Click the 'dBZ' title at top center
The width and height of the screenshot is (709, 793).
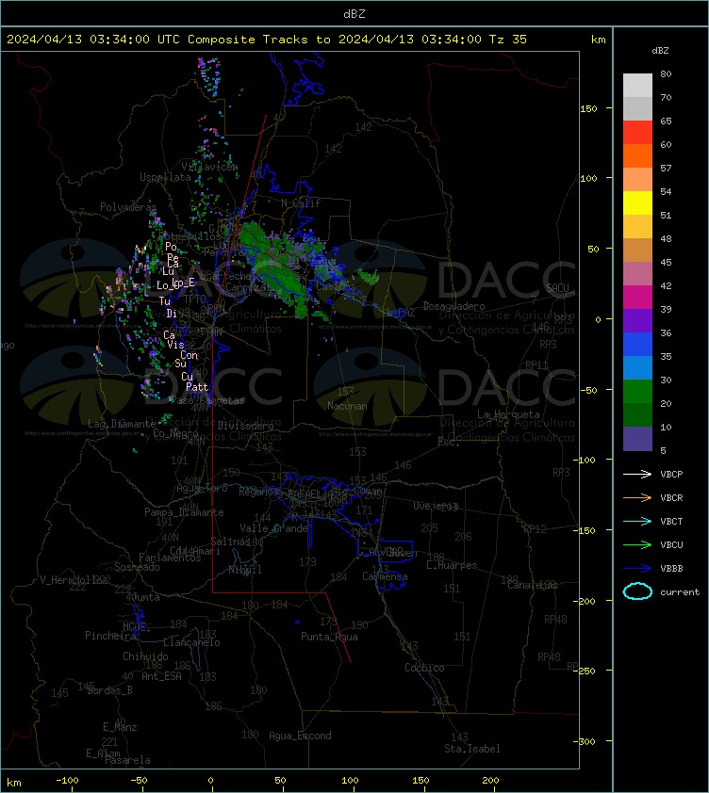pyautogui.click(x=354, y=14)
